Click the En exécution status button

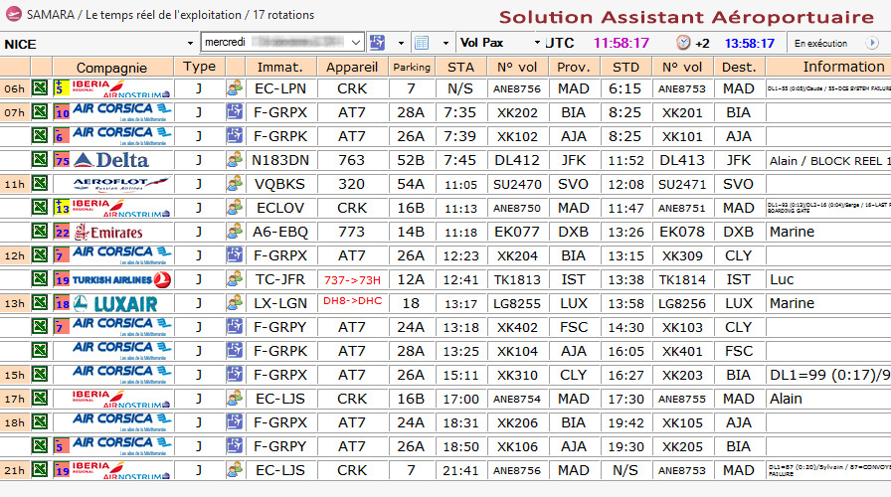821,43
